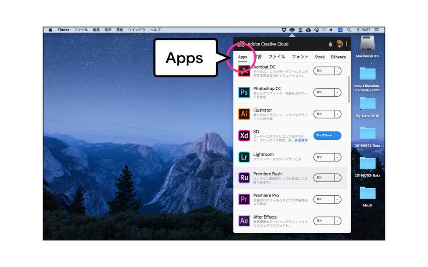Expand After Effects options arrow
This screenshot has height=267, width=428.
[x=338, y=221]
